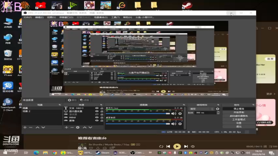The width and height of the screenshot is (278, 156).
Task: Remove the selected source with the minus icon
Action: coord(72,127)
